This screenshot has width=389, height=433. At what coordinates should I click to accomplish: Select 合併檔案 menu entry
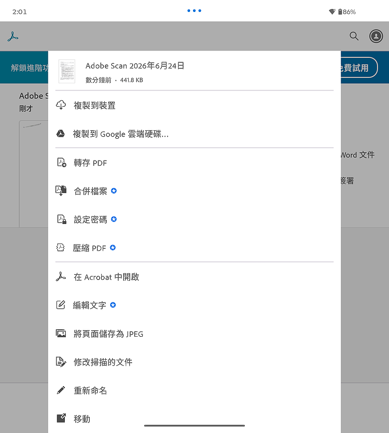pyautogui.click(x=194, y=191)
